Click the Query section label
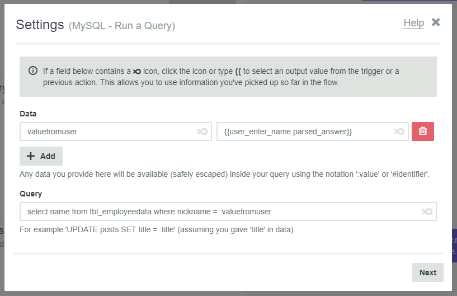This screenshot has width=457, height=296. coord(31,194)
